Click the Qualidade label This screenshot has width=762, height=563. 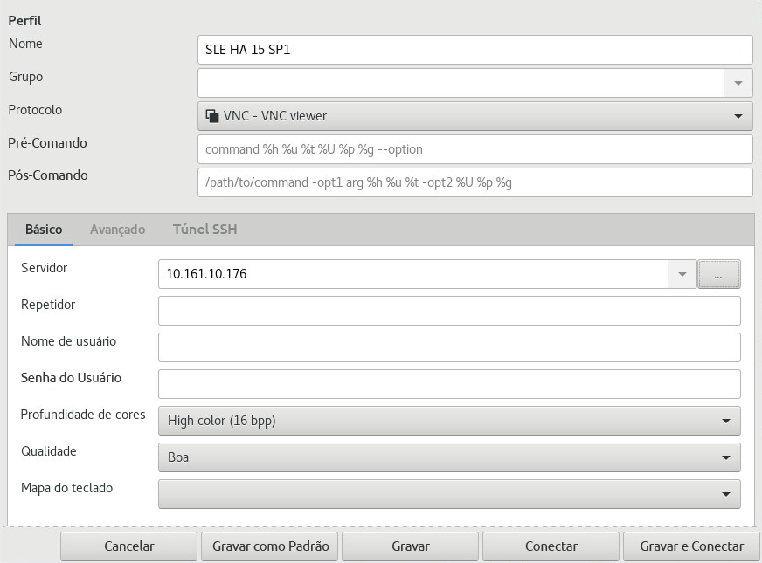(x=49, y=451)
